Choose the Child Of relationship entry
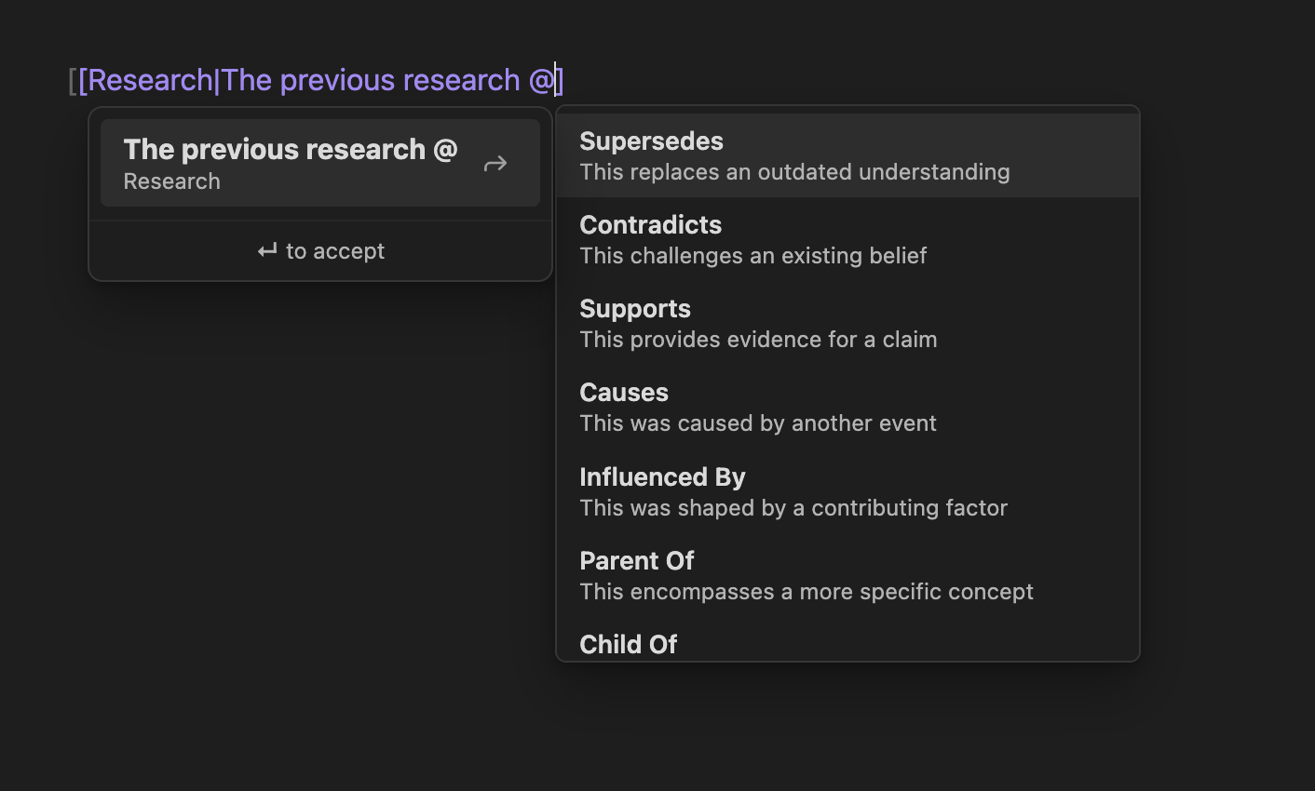Image resolution: width=1315 pixels, height=791 pixels. [628, 644]
